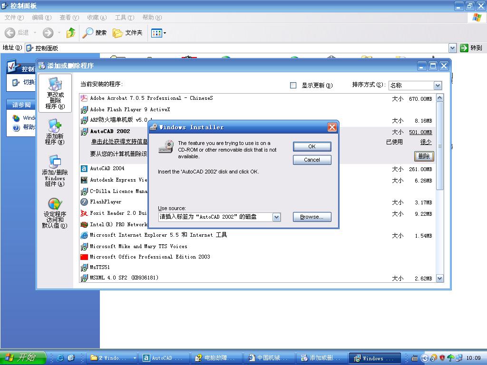Click the forward arrow toolbar button
Viewport: 487px width, 365px height.
tap(48, 33)
